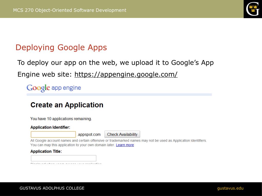Viewport: 262px width, 196px height.
Task: Visit the gustavus.edu footer link
Action: [x=230, y=188]
